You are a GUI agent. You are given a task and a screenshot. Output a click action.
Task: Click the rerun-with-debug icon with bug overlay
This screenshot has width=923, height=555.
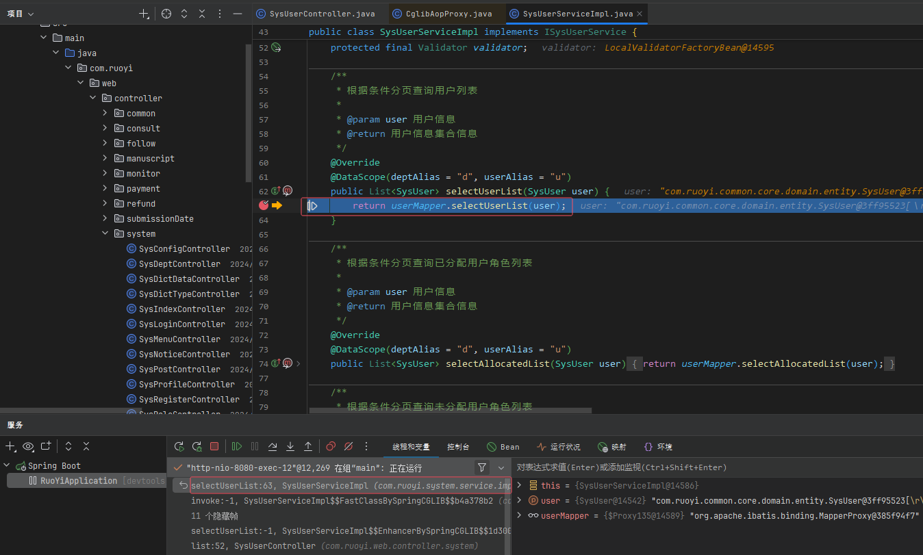(x=197, y=446)
